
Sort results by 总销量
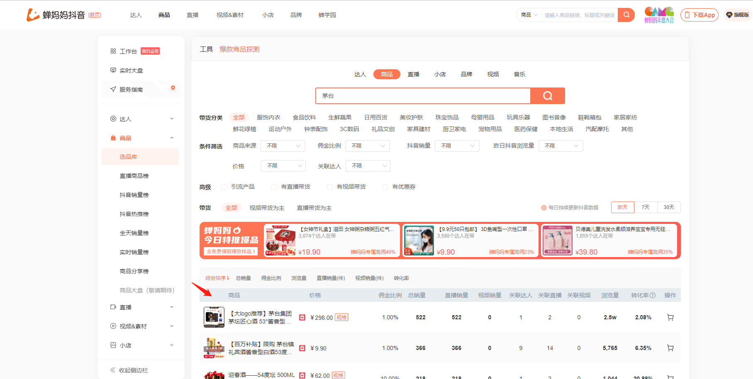pos(244,278)
